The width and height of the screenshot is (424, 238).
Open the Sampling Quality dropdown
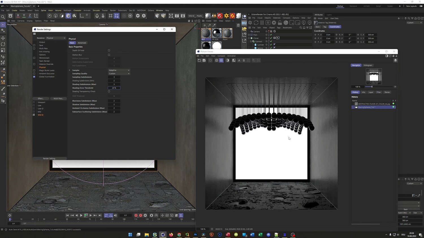pyautogui.click(x=119, y=74)
